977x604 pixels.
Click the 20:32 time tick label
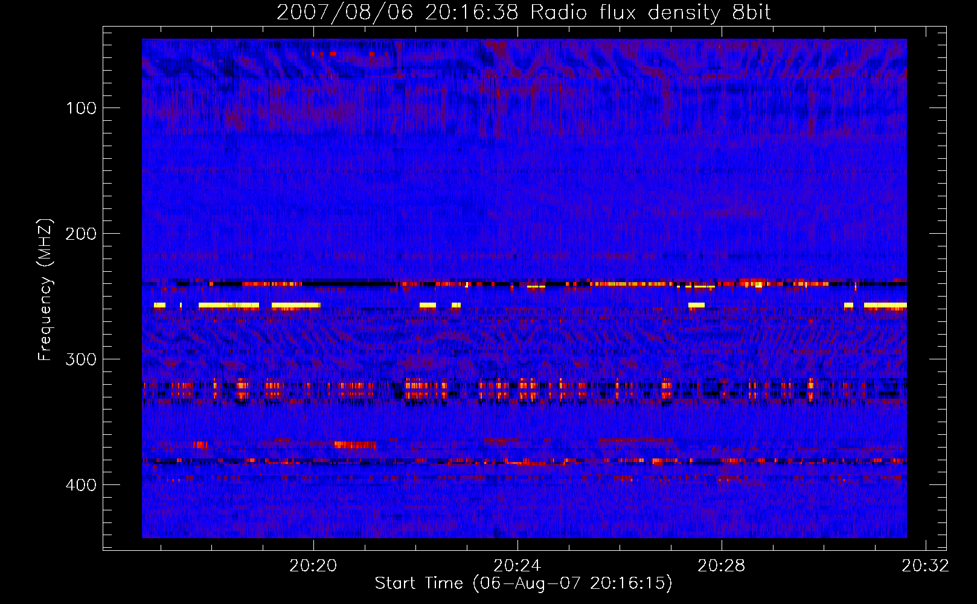[925, 566]
